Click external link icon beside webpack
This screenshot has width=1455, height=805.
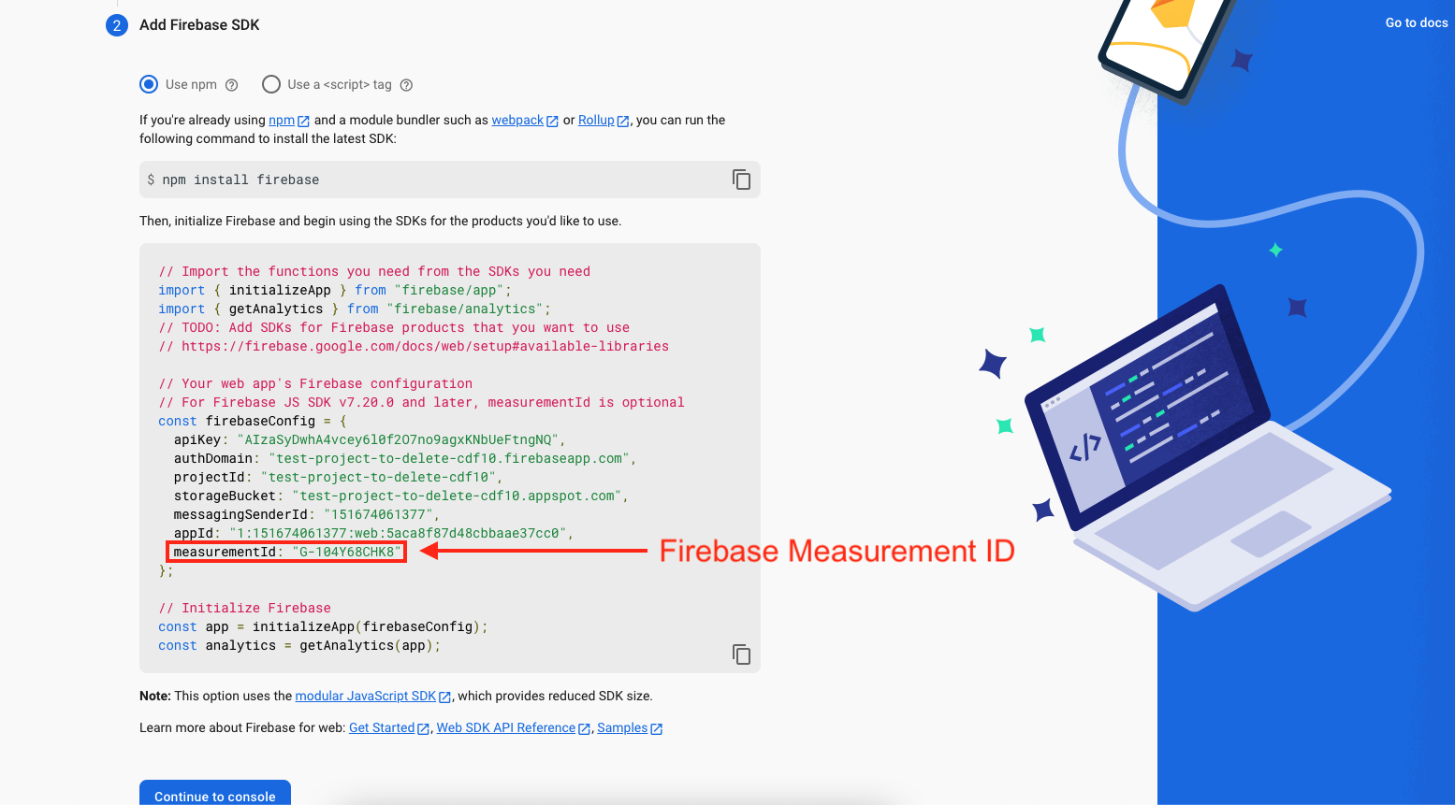point(552,122)
